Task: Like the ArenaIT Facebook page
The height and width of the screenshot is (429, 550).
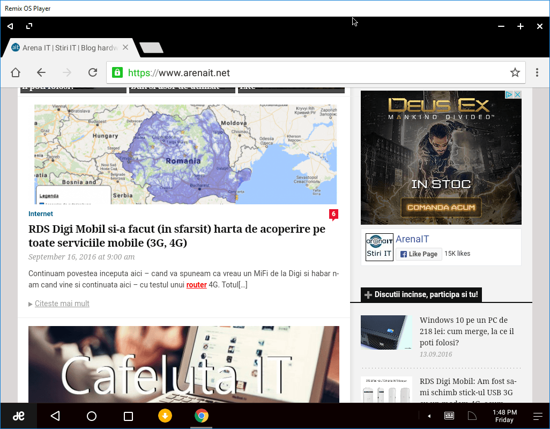Action: click(419, 254)
